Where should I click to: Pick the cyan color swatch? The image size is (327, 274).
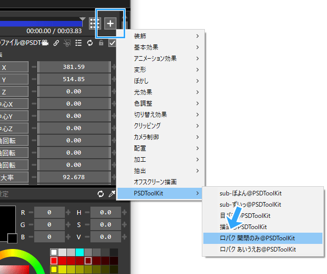(79, 252)
